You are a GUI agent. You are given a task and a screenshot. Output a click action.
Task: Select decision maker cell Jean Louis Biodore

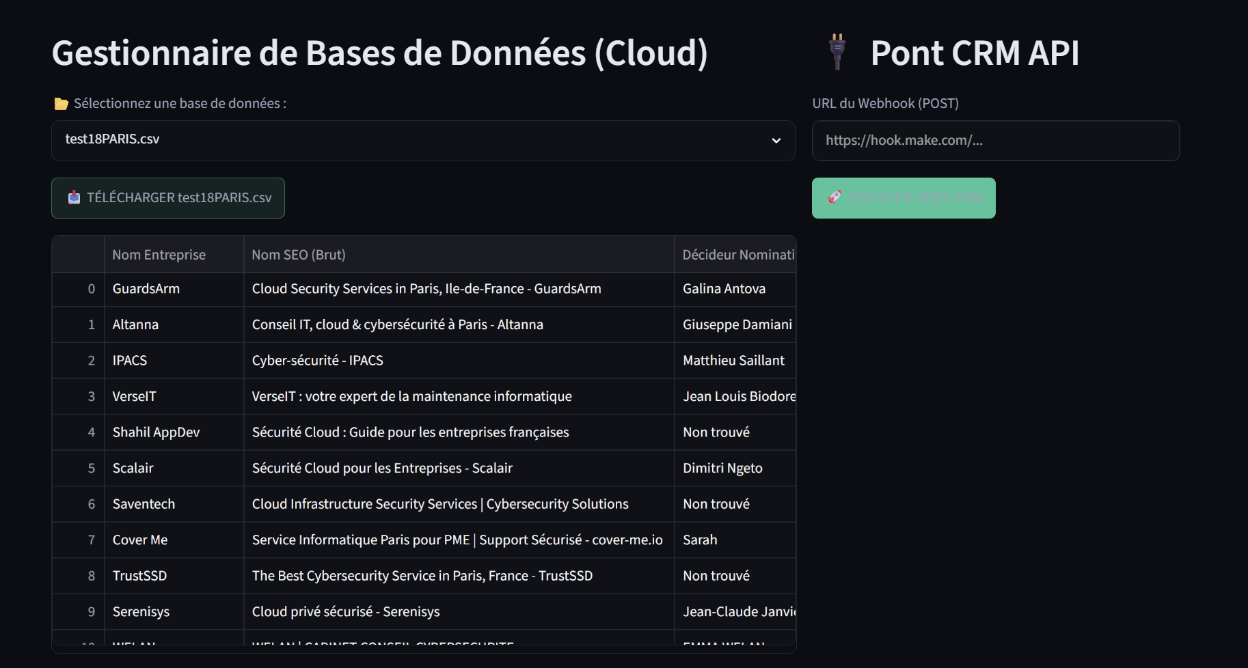(735, 396)
